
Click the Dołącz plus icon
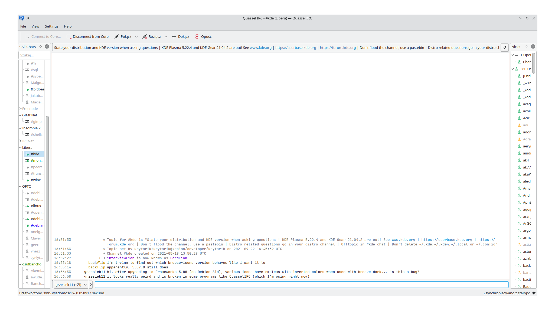174,36
